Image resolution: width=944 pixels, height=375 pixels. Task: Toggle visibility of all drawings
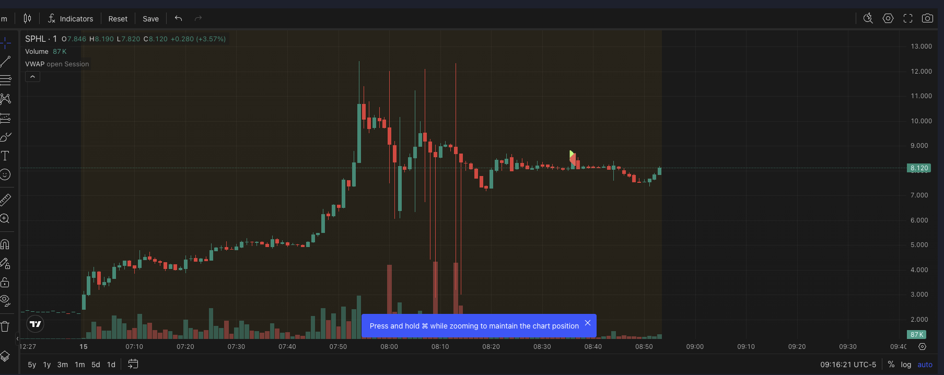coord(5,300)
